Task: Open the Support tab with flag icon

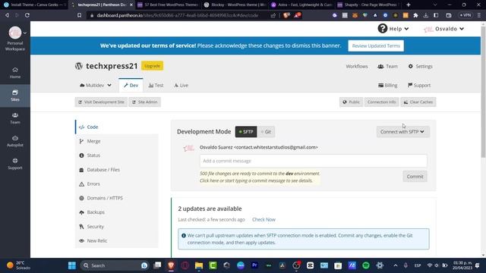Action: 419,85
